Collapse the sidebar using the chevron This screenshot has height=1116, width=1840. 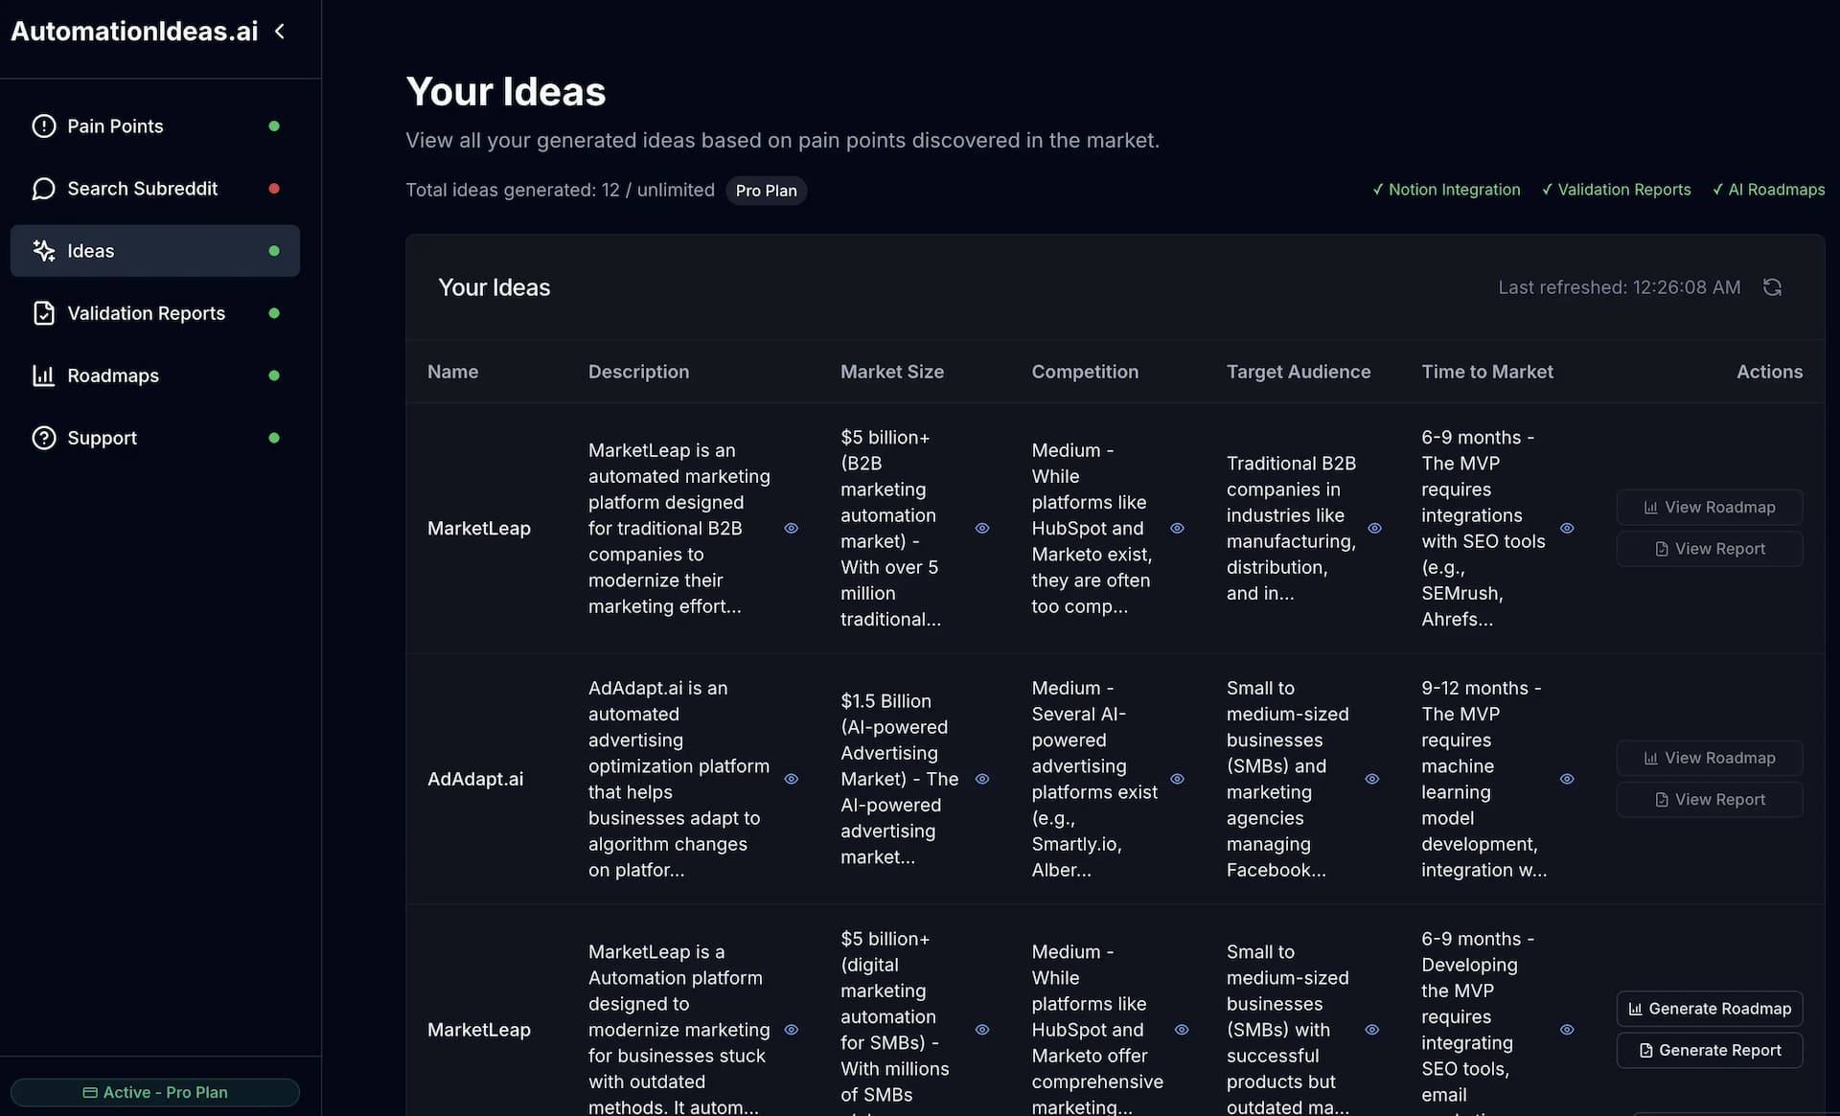279,31
